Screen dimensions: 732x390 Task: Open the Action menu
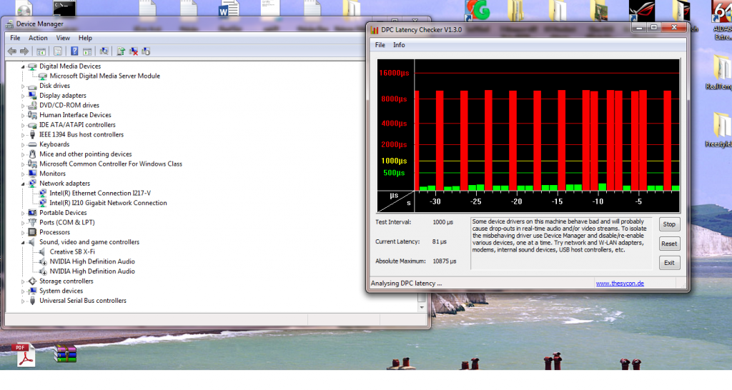point(38,38)
